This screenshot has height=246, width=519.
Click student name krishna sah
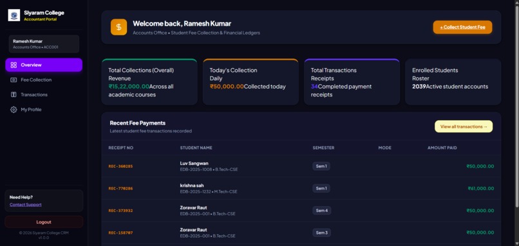coord(192,186)
